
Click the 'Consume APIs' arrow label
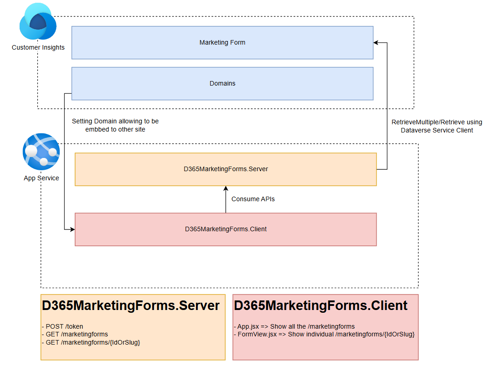tap(253, 199)
